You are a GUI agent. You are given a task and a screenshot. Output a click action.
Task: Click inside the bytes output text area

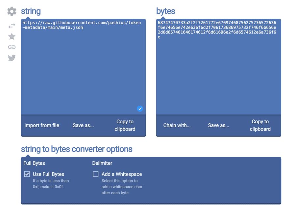(x=218, y=75)
